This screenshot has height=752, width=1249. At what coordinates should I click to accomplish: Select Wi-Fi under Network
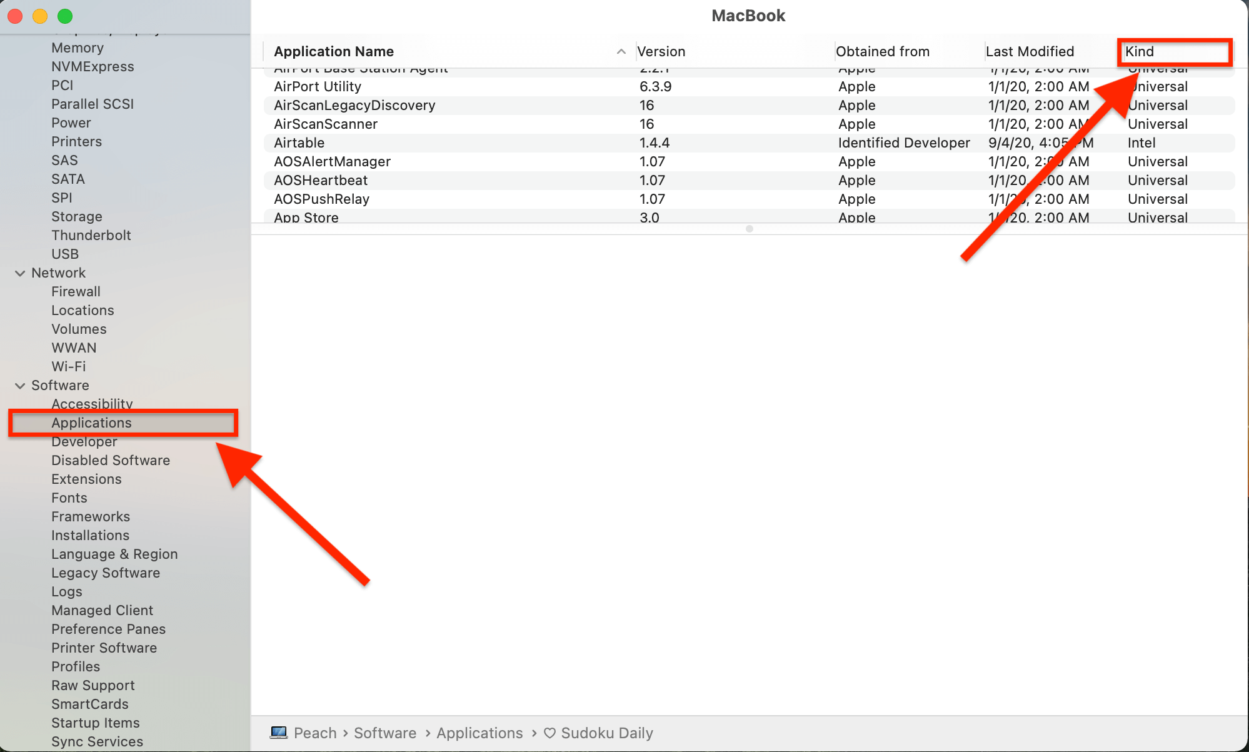point(69,367)
